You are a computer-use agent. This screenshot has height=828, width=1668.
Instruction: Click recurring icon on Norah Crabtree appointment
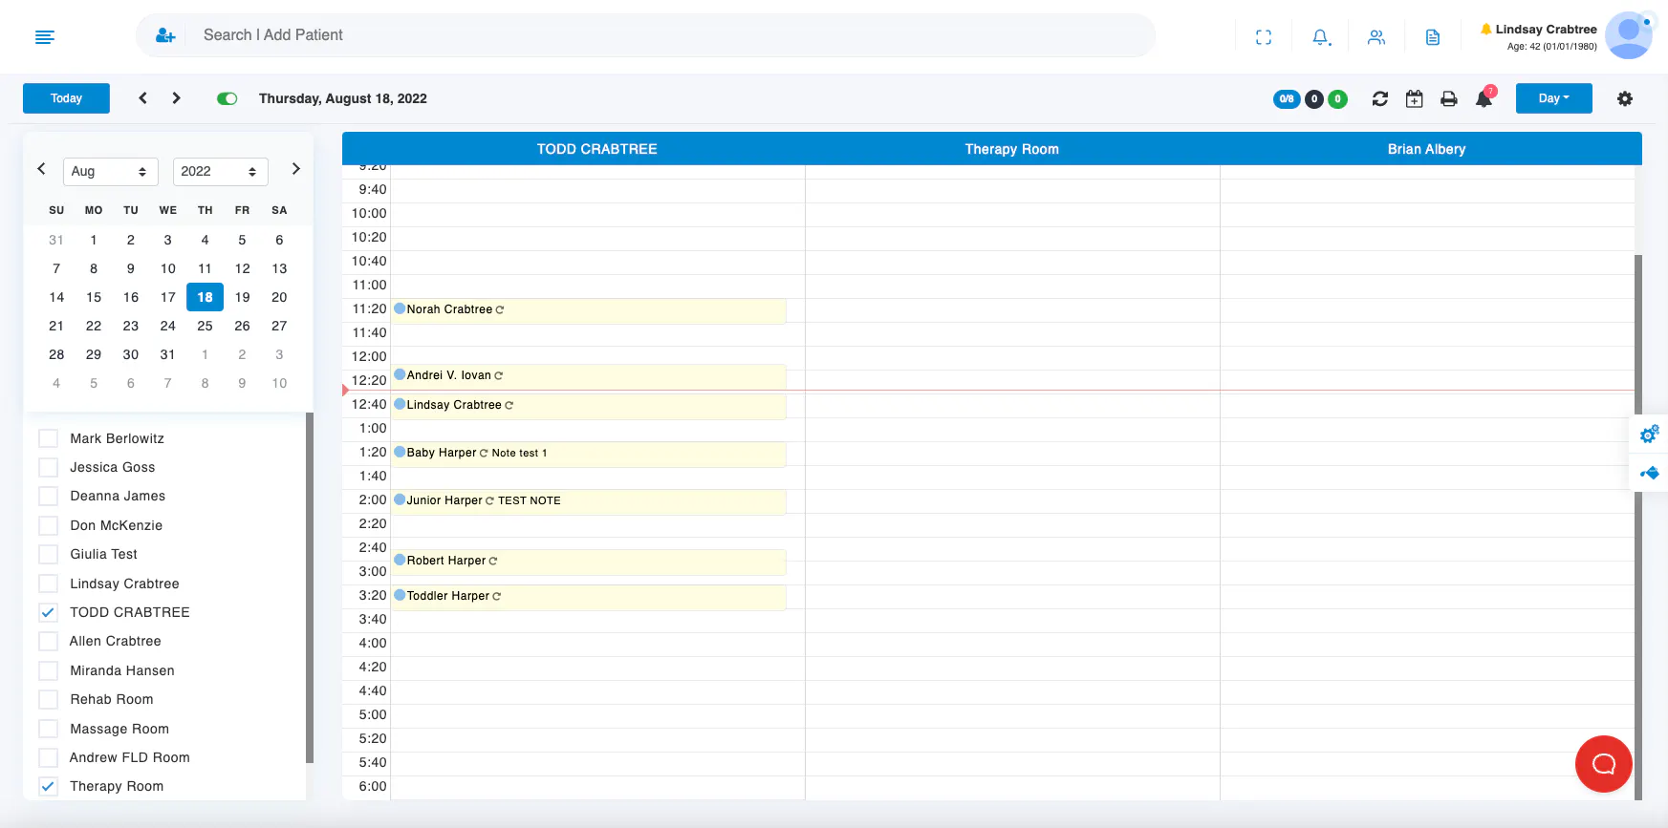500,309
